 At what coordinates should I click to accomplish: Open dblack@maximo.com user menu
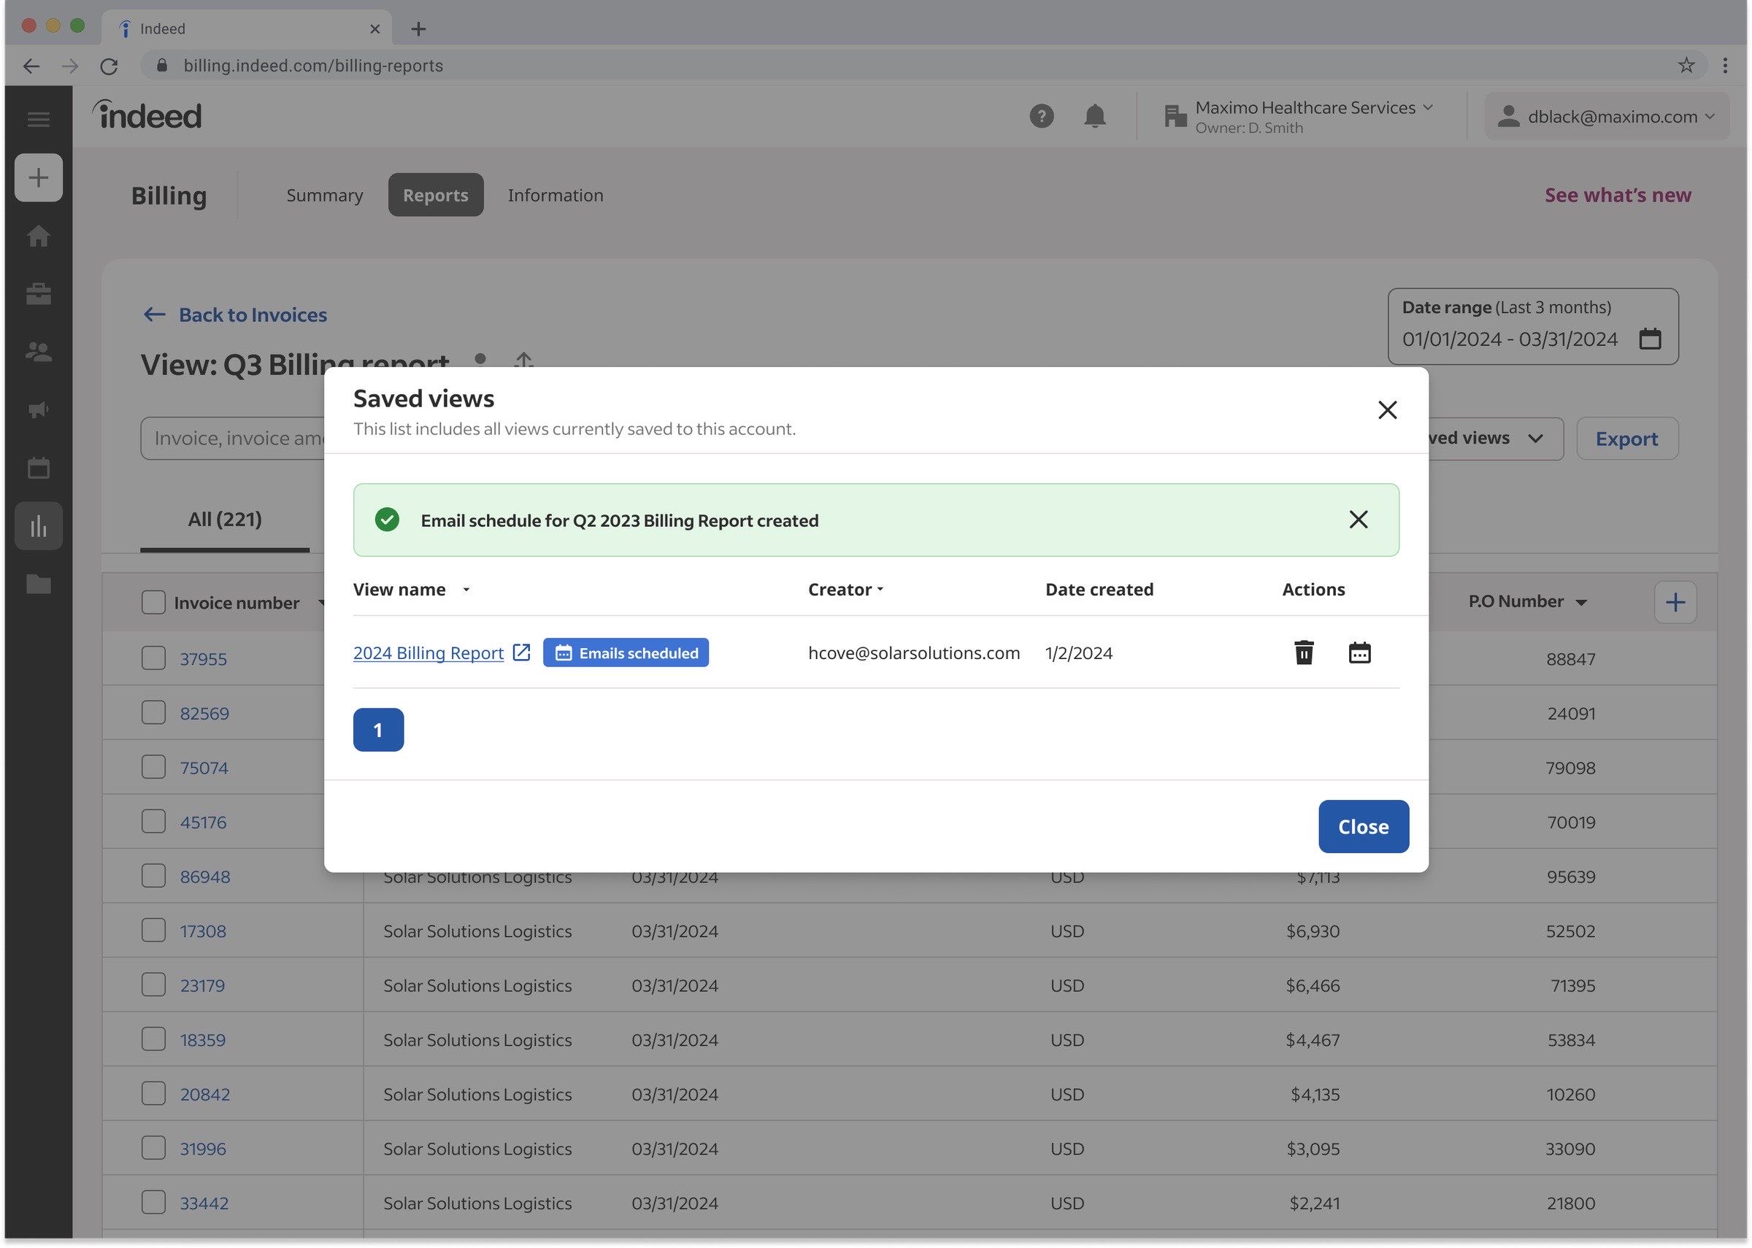[x=1607, y=116]
